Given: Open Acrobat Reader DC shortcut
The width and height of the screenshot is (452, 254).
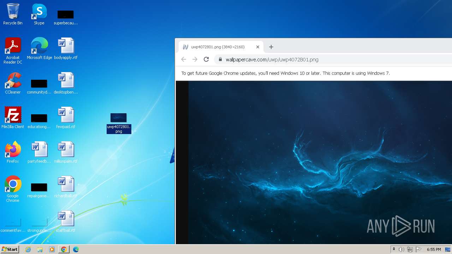Looking at the screenshot, I should (x=13, y=51).
